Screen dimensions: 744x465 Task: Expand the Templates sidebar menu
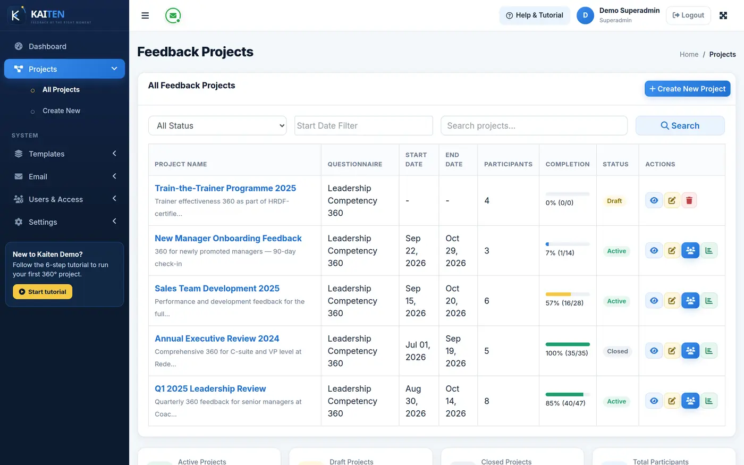(x=64, y=154)
